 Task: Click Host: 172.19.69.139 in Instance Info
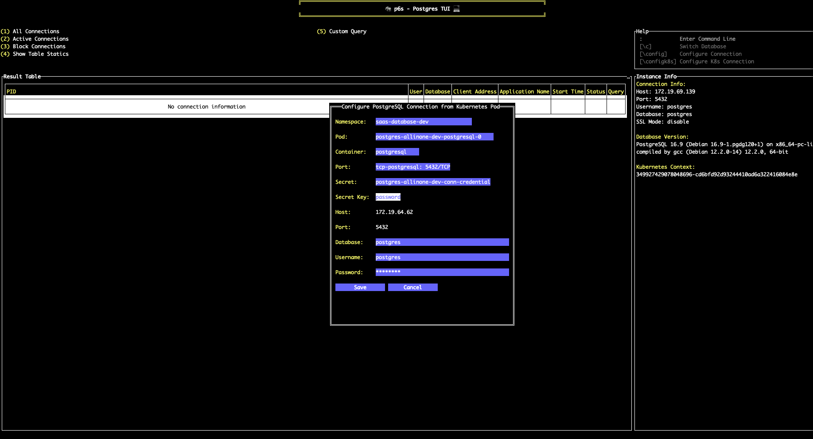coord(665,92)
